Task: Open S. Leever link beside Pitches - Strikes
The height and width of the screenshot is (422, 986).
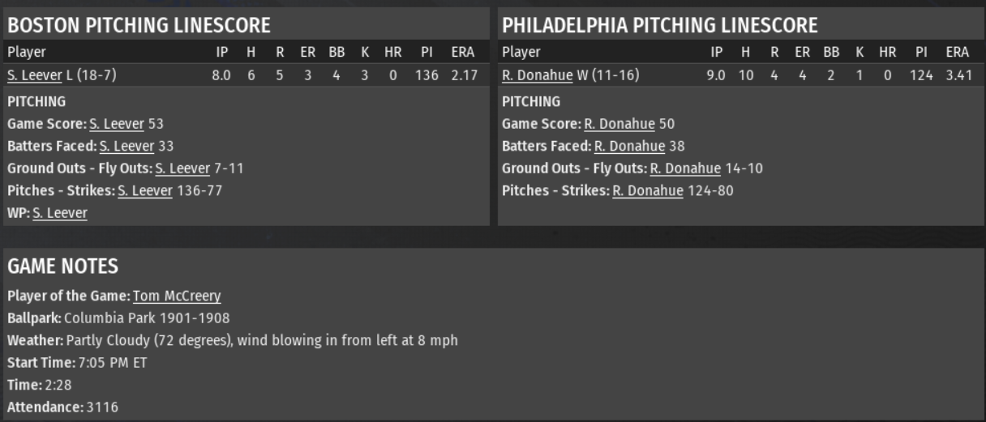Action: coord(145,191)
